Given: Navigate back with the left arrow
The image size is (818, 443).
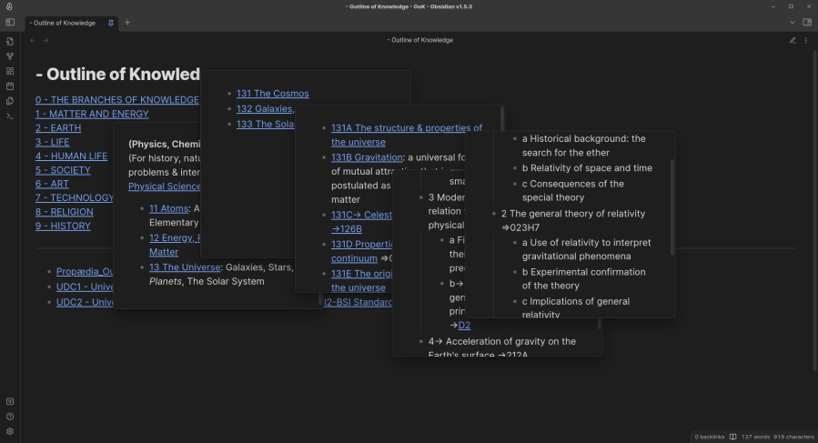Looking at the screenshot, I should (x=33, y=40).
